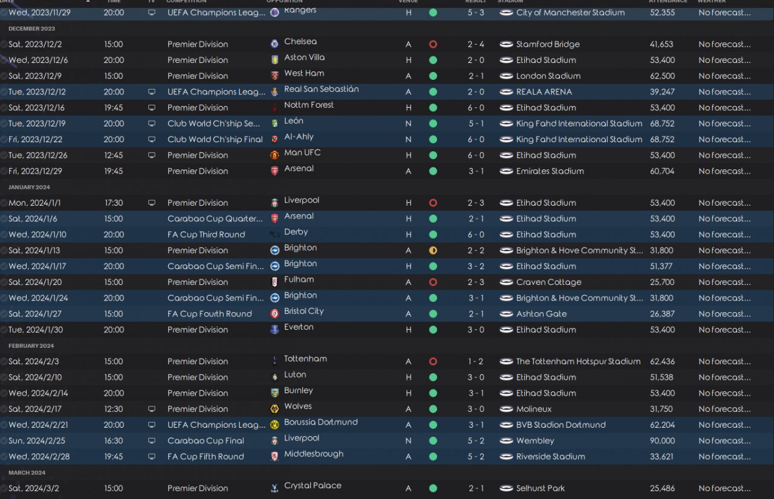Viewport: 774px width, 499px height.
Task: Open the Crystal Palace badge icon
Action: tap(275, 488)
